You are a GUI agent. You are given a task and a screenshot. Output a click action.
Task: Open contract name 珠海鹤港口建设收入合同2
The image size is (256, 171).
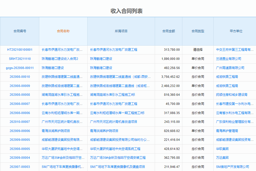pyautogui.click(x=60, y=59)
